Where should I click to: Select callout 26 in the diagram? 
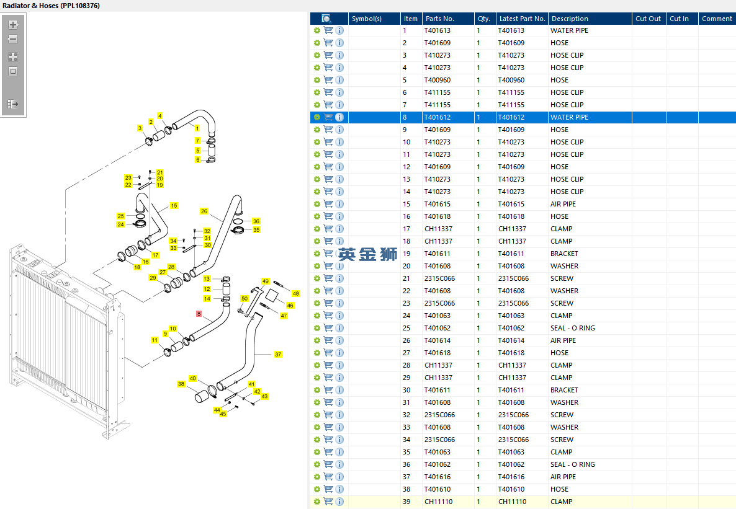(x=204, y=211)
